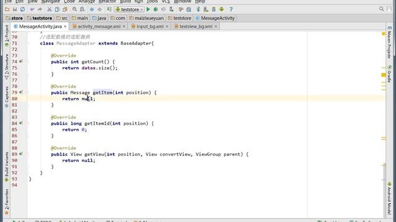Click the Paste toolbar icon
The height and width of the screenshot is (222, 396).
(x=65, y=10)
